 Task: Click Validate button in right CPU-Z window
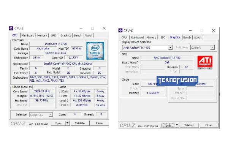coord(189,125)
